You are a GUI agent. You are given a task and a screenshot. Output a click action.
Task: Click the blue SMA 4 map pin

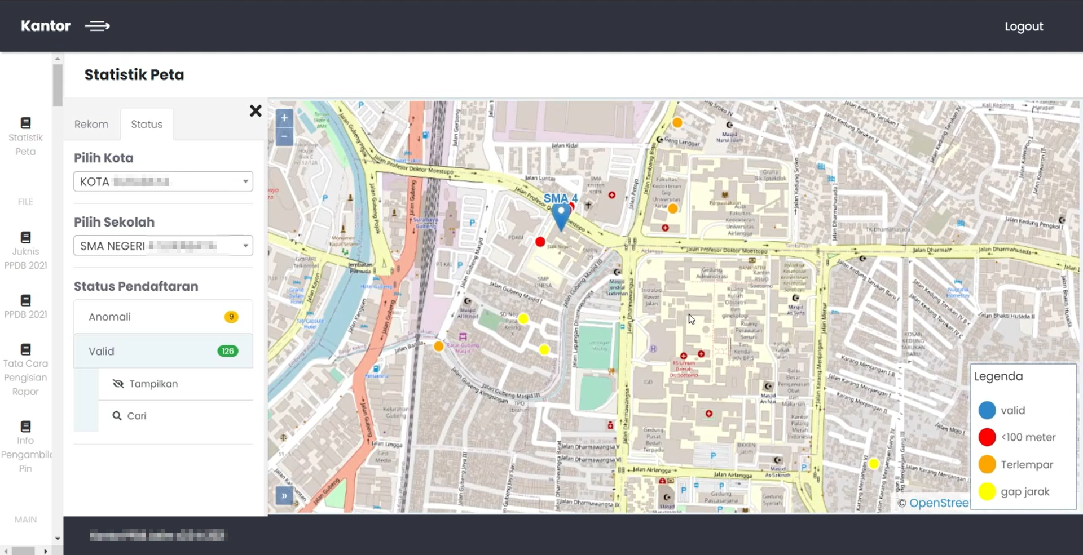(561, 217)
